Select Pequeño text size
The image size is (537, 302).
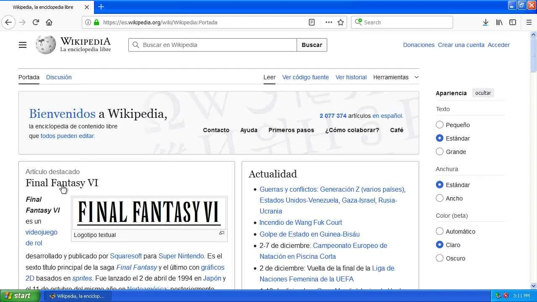(x=440, y=125)
